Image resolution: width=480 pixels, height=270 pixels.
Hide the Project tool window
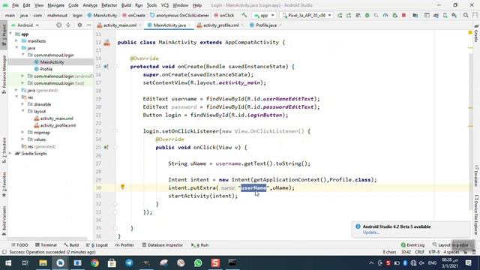coord(88,25)
